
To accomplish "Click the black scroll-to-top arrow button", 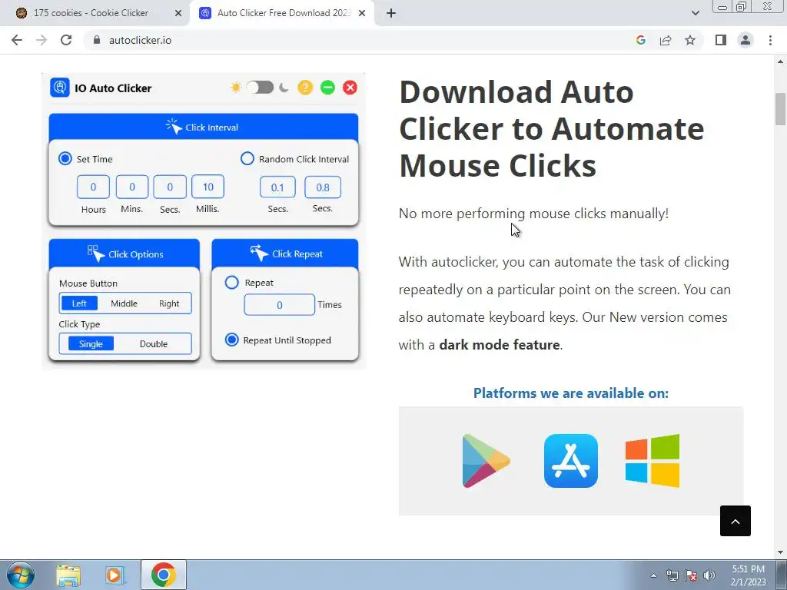I will pos(736,521).
